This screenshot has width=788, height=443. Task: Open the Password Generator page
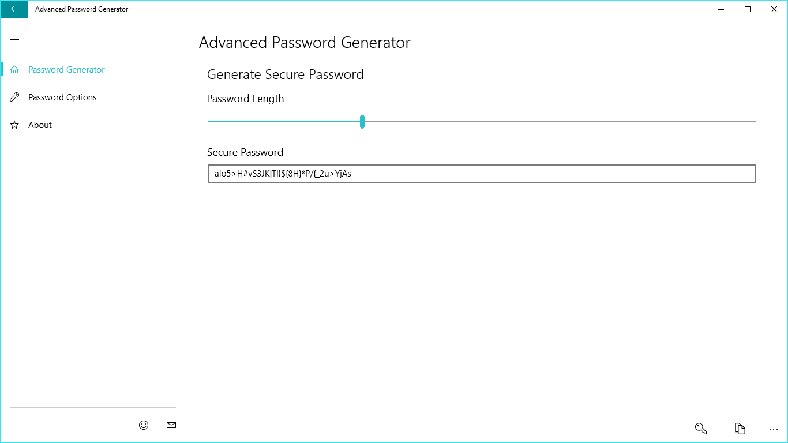[66, 70]
